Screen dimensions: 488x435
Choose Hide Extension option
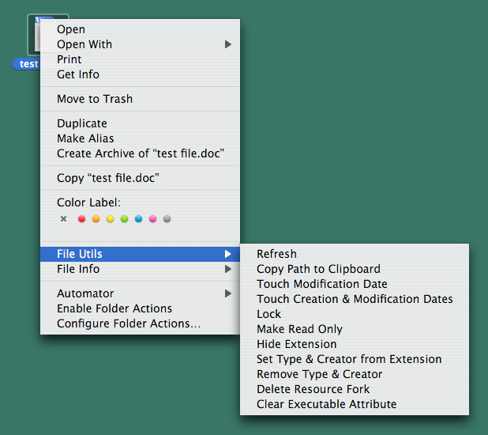[296, 344]
